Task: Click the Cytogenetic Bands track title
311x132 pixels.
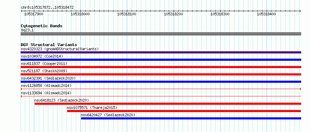Action: (x=42, y=26)
